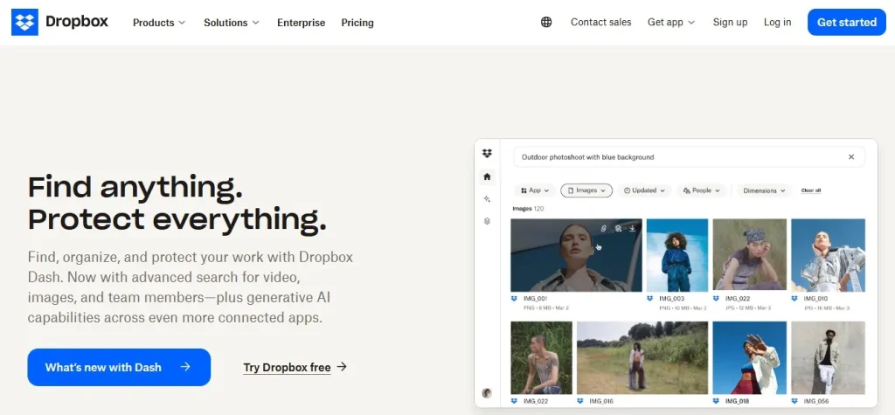895x415 pixels.
Task: Click the 'Find anything.' headline text
Action: (x=135, y=187)
